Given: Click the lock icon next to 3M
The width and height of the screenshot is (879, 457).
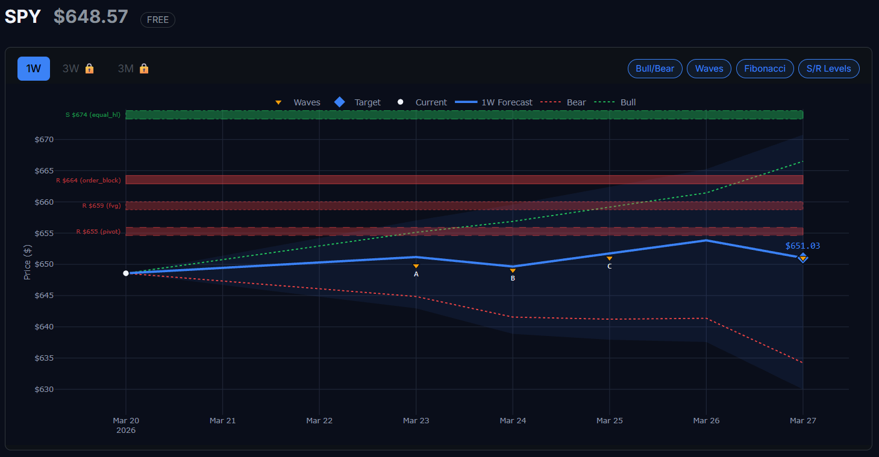Looking at the screenshot, I should pyautogui.click(x=144, y=69).
